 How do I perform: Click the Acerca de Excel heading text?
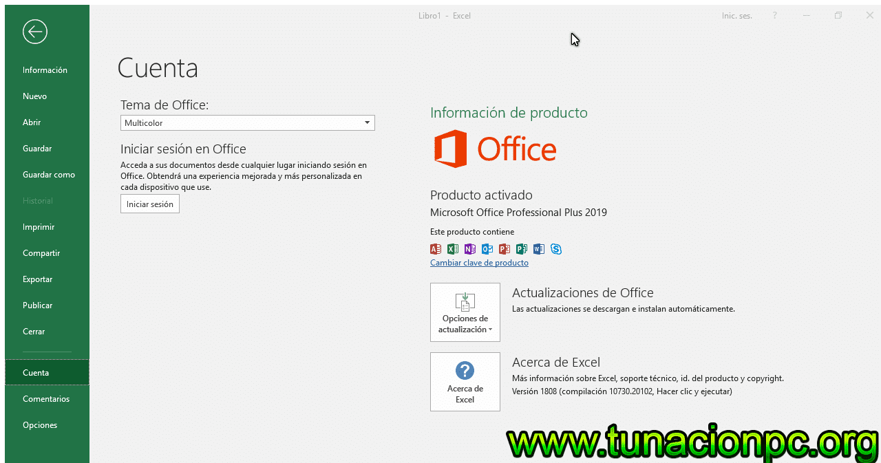556,362
